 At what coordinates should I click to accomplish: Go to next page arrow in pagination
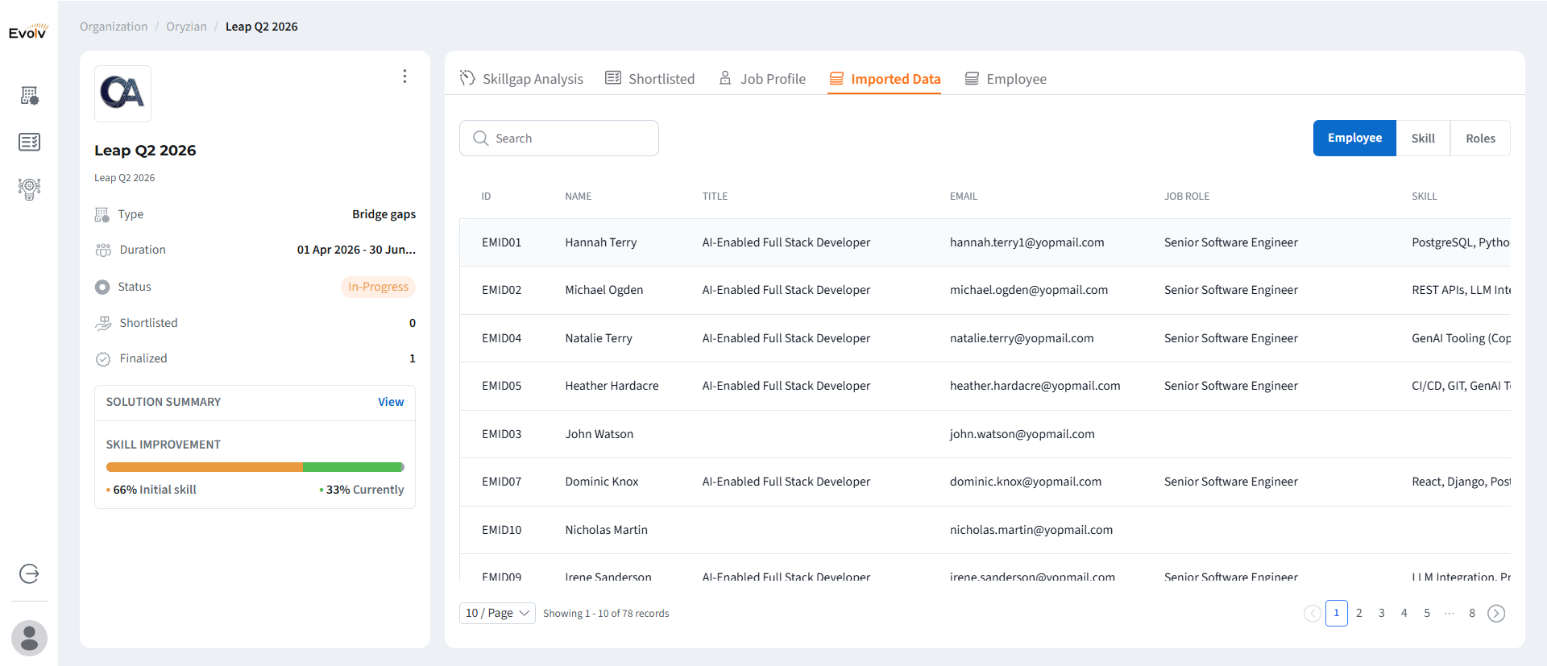coord(1495,614)
